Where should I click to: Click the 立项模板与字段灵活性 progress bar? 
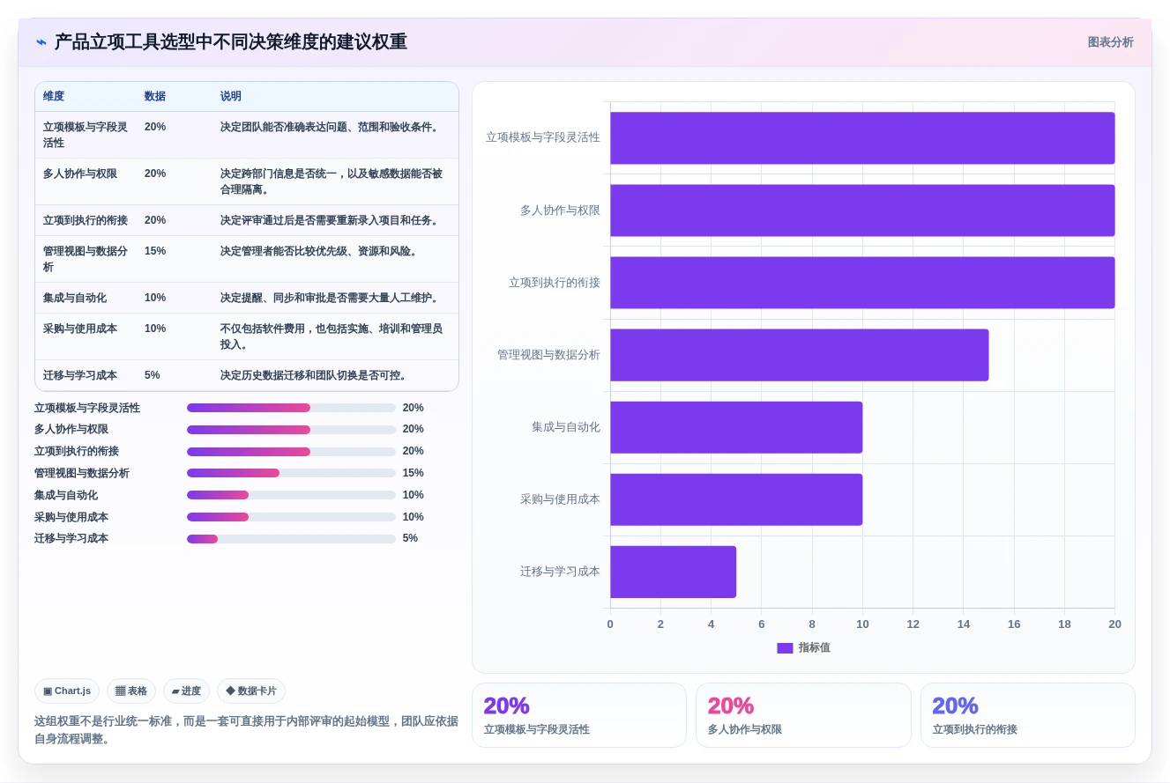click(x=291, y=408)
